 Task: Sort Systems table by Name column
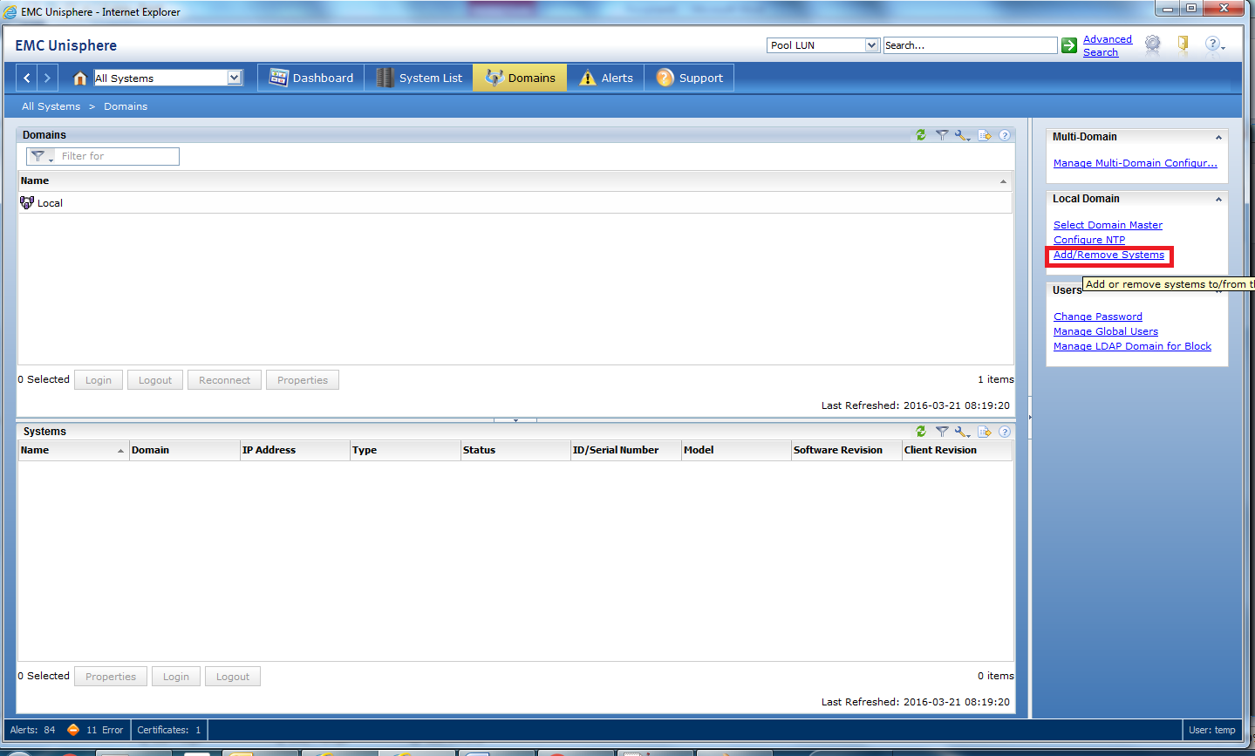pos(74,450)
